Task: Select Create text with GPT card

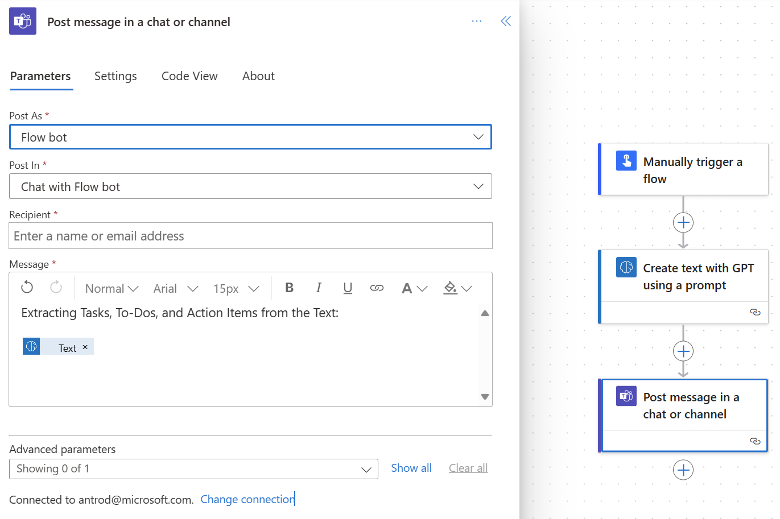Action: (683, 287)
